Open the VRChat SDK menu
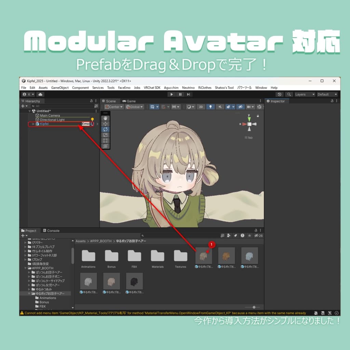The height and width of the screenshot is (350, 350). pos(152,88)
